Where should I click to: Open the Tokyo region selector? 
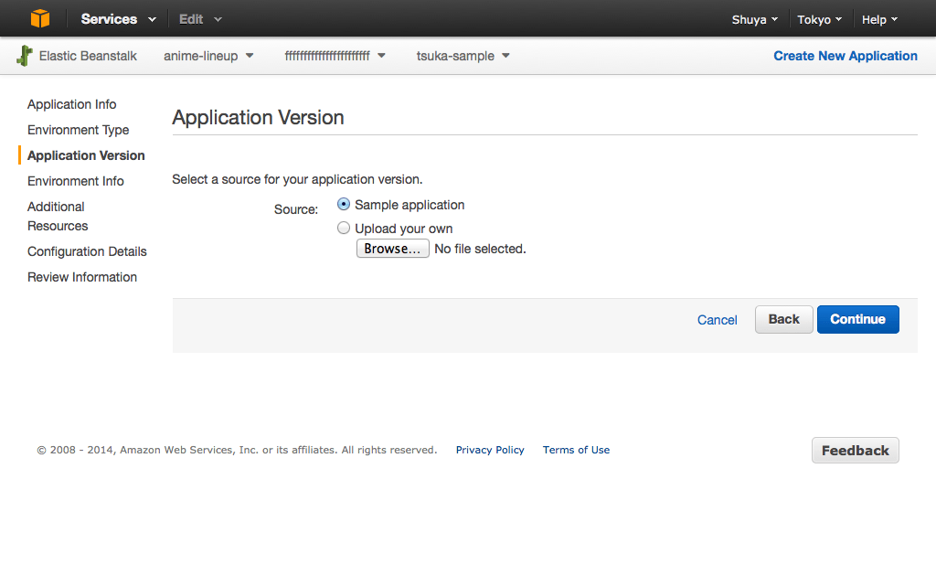click(819, 19)
